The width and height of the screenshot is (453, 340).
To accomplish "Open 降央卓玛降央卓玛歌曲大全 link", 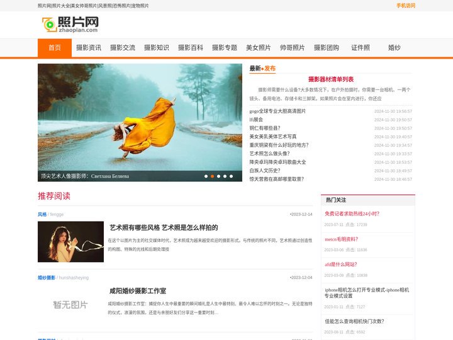I will (277, 162).
